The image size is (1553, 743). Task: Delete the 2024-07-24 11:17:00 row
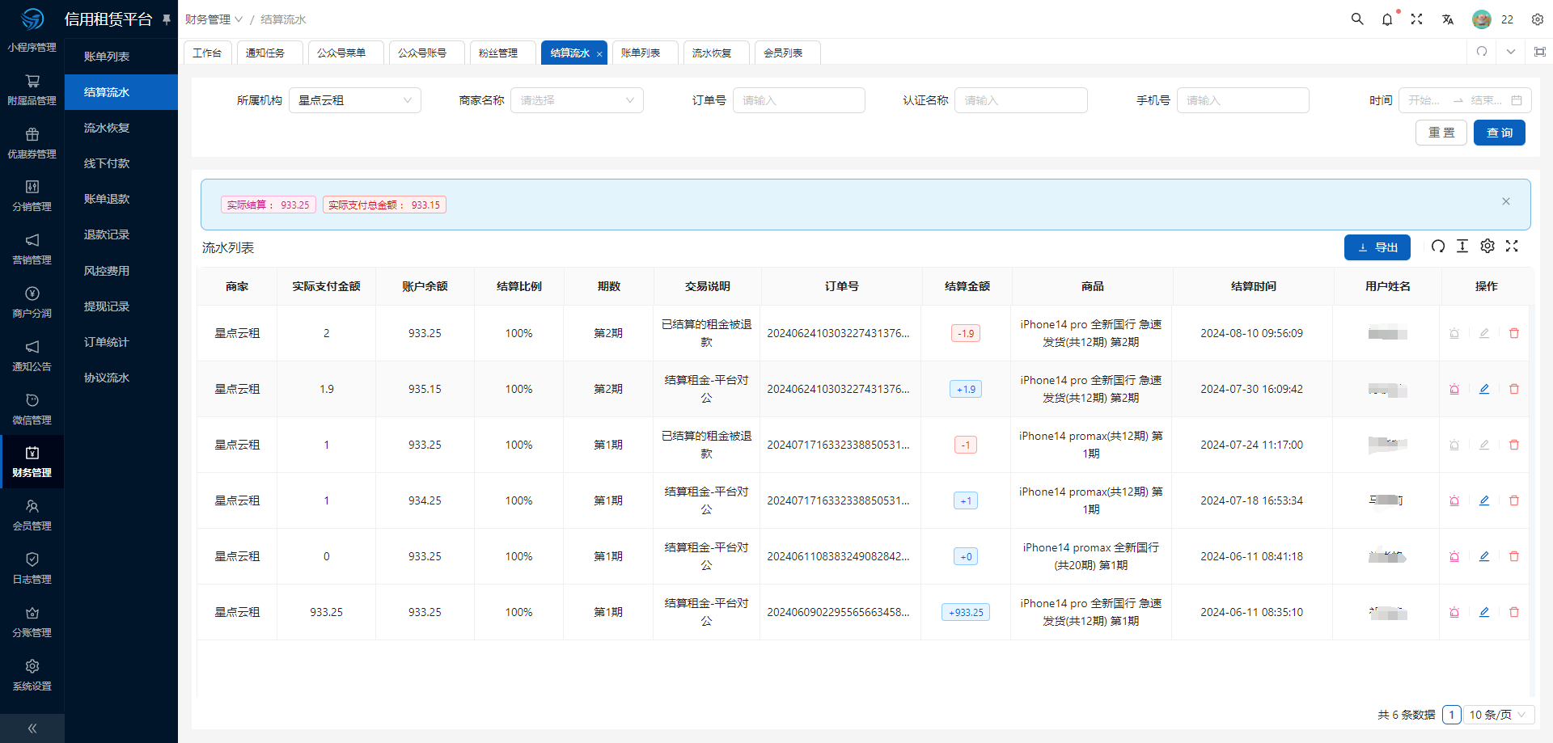point(1514,445)
